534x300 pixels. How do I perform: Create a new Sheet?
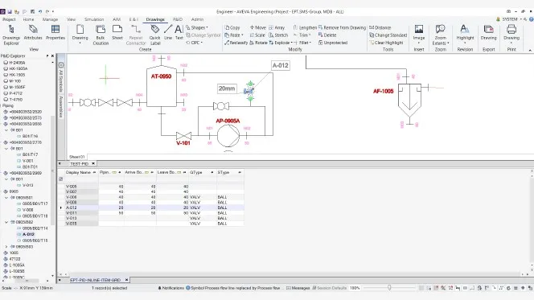coord(117,33)
